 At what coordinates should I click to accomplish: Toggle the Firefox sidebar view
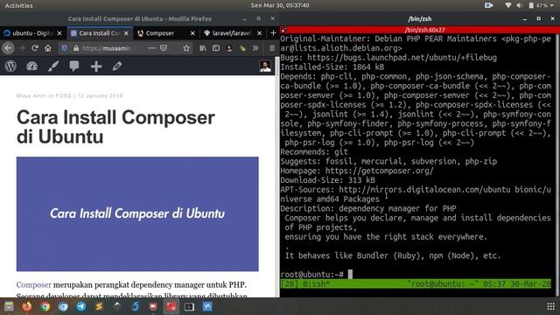216,48
